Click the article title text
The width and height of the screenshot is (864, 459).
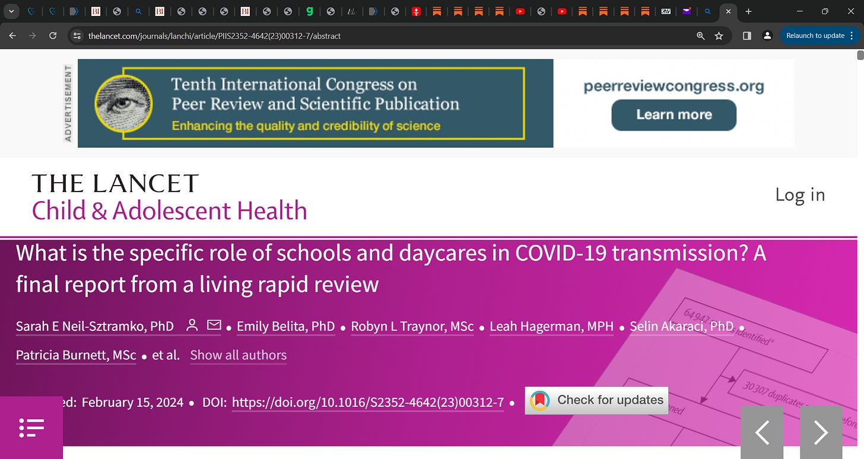click(x=390, y=269)
